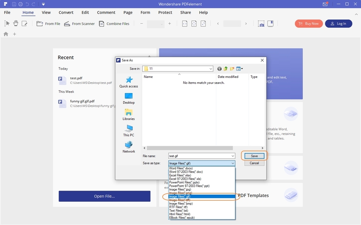Screen dimensions: 361x225
Task: Click the Fit Width view icon
Action: click(x=185, y=24)
